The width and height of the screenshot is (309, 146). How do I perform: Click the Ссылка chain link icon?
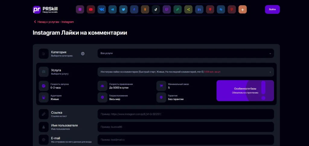[44, 114]
